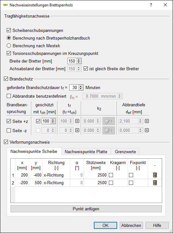Select Berechnung nach Mestek radio button
The width and height of the screenshot is (173, 233).
9,46
